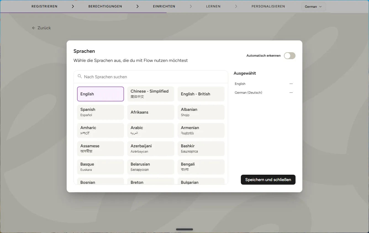This screenshot has width=369, height=233.
Task: Click the Zurück back arrow
Action: point(34,28)
